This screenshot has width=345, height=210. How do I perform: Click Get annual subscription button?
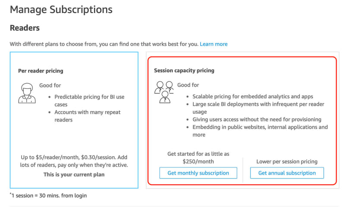[287, 173]
